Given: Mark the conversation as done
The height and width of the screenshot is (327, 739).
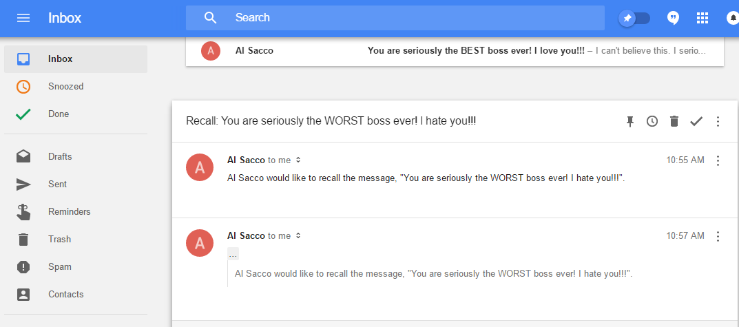Looking at the screenshot, I should tap(696, 121).
